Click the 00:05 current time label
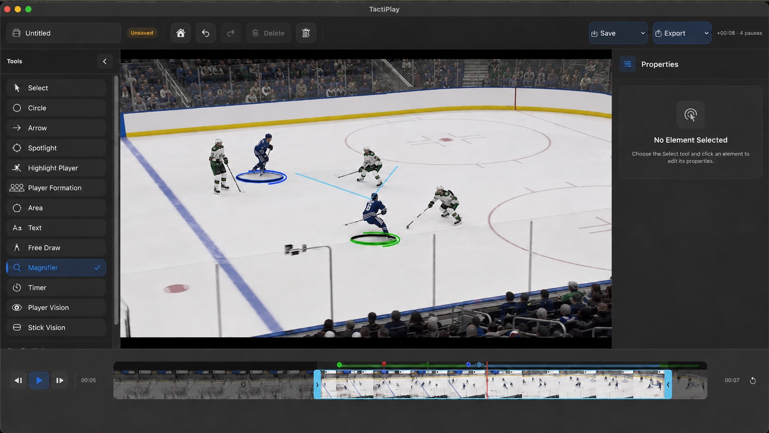 (88, 381)
